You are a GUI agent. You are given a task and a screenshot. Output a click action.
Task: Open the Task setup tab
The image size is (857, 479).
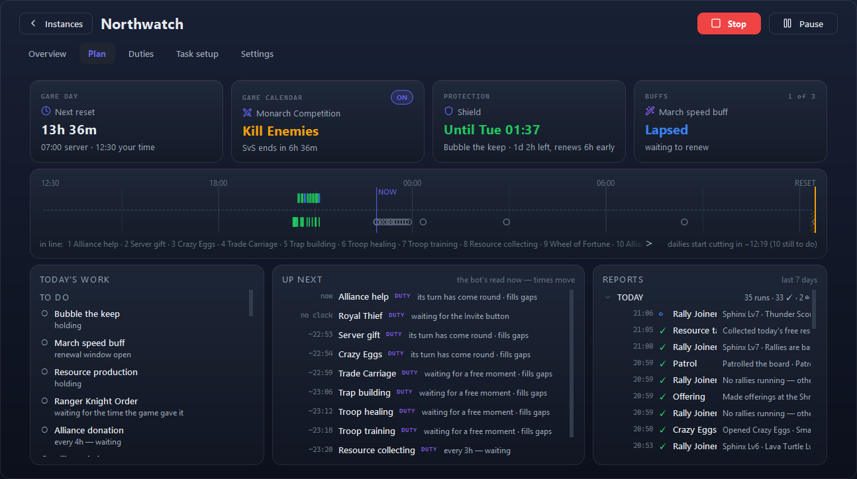coord(197,54)
